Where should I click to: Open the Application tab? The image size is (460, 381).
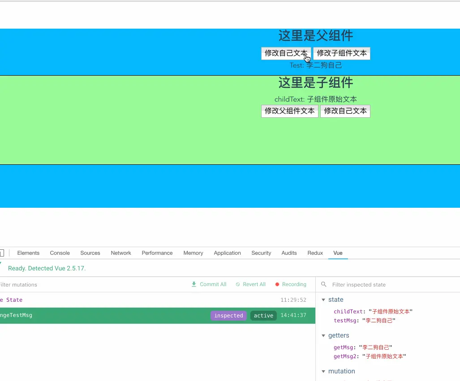point(228,253)
